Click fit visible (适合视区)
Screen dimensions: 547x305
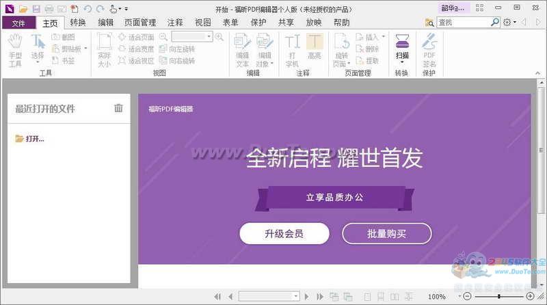point(136,61)
